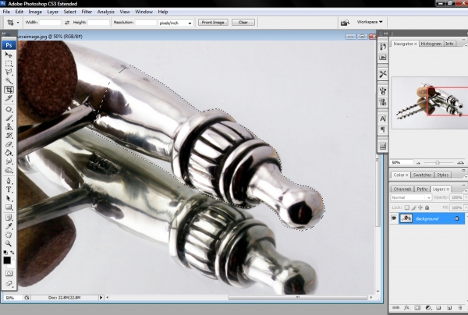This screenshot has height=315, width=468.
Task: Click the Navigator zoom slider handle
Action: click(437, 163)
